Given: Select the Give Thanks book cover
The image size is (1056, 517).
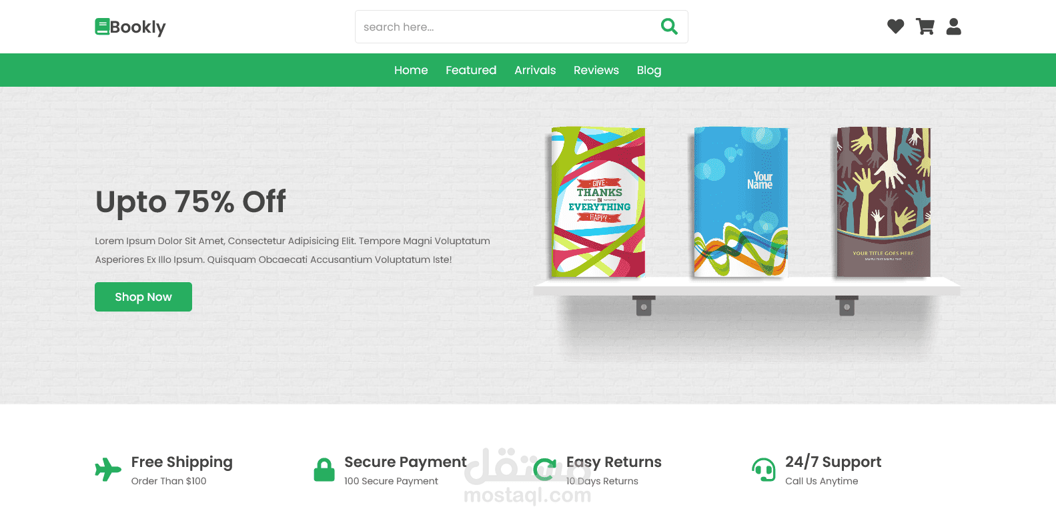Looking at the screenshot, I should 598,202.
